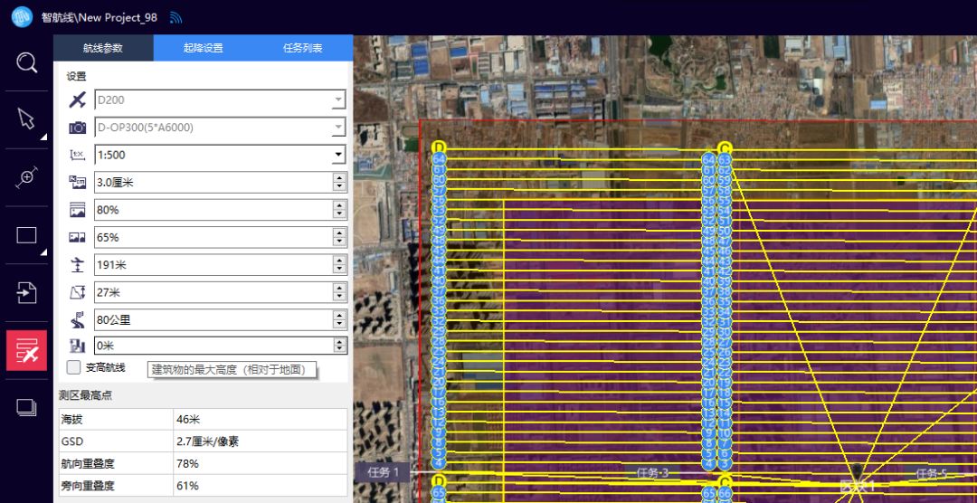Increase the 3.0厘米 resolution stepper
The image size is (977, 503).
coord(339,178)
